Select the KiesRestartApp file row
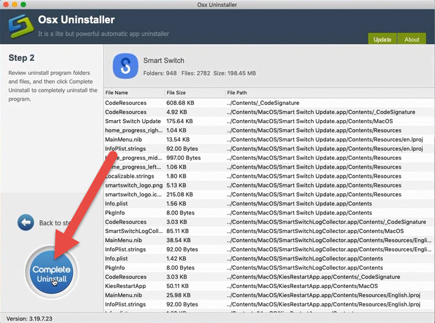 tap(269, 286)
